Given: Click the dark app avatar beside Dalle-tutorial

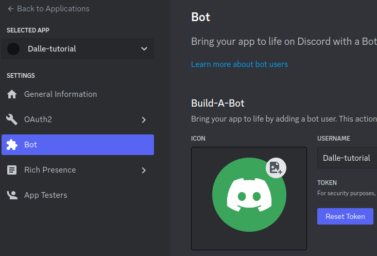Looking at the screenshot, I should (x=14, y=49).
